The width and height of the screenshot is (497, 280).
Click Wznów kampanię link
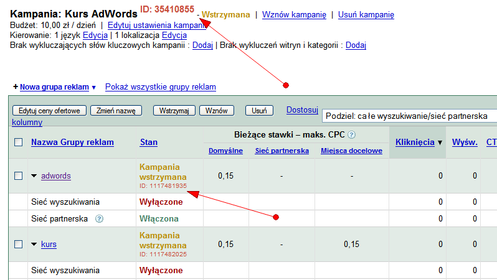pos(294,14)
